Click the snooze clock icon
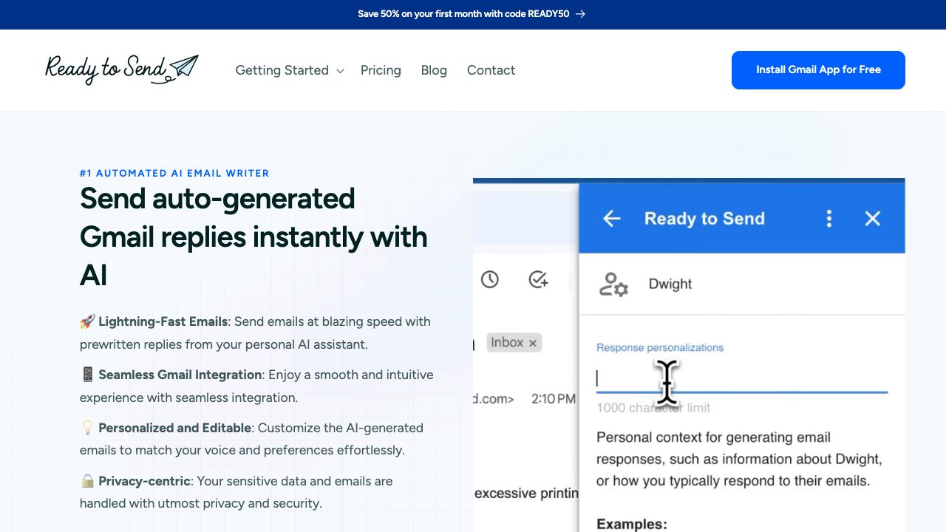The image size is (946, 532). [490, 279]
